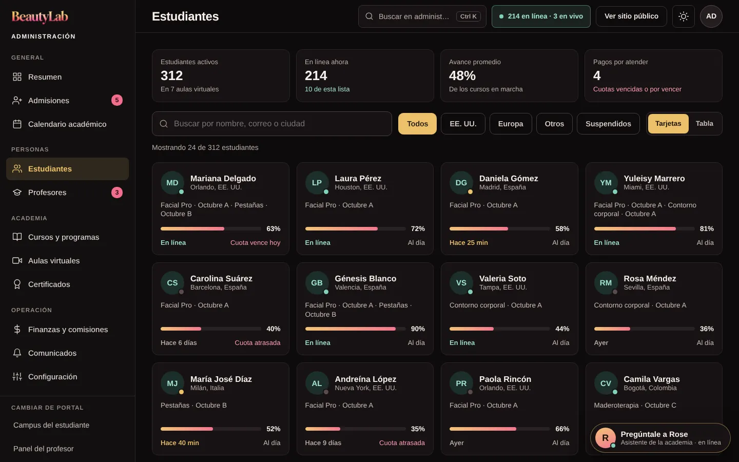Open Yuleisy Marrero's student card
Viewport: 739px width, 462px height.
tap(654, 209)
